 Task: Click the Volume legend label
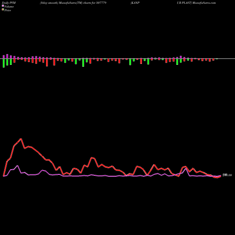click(x=9, y=7)
